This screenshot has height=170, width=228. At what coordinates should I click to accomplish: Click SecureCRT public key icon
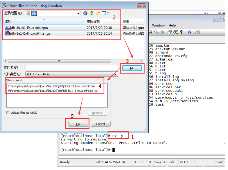[x=181, y=32]
